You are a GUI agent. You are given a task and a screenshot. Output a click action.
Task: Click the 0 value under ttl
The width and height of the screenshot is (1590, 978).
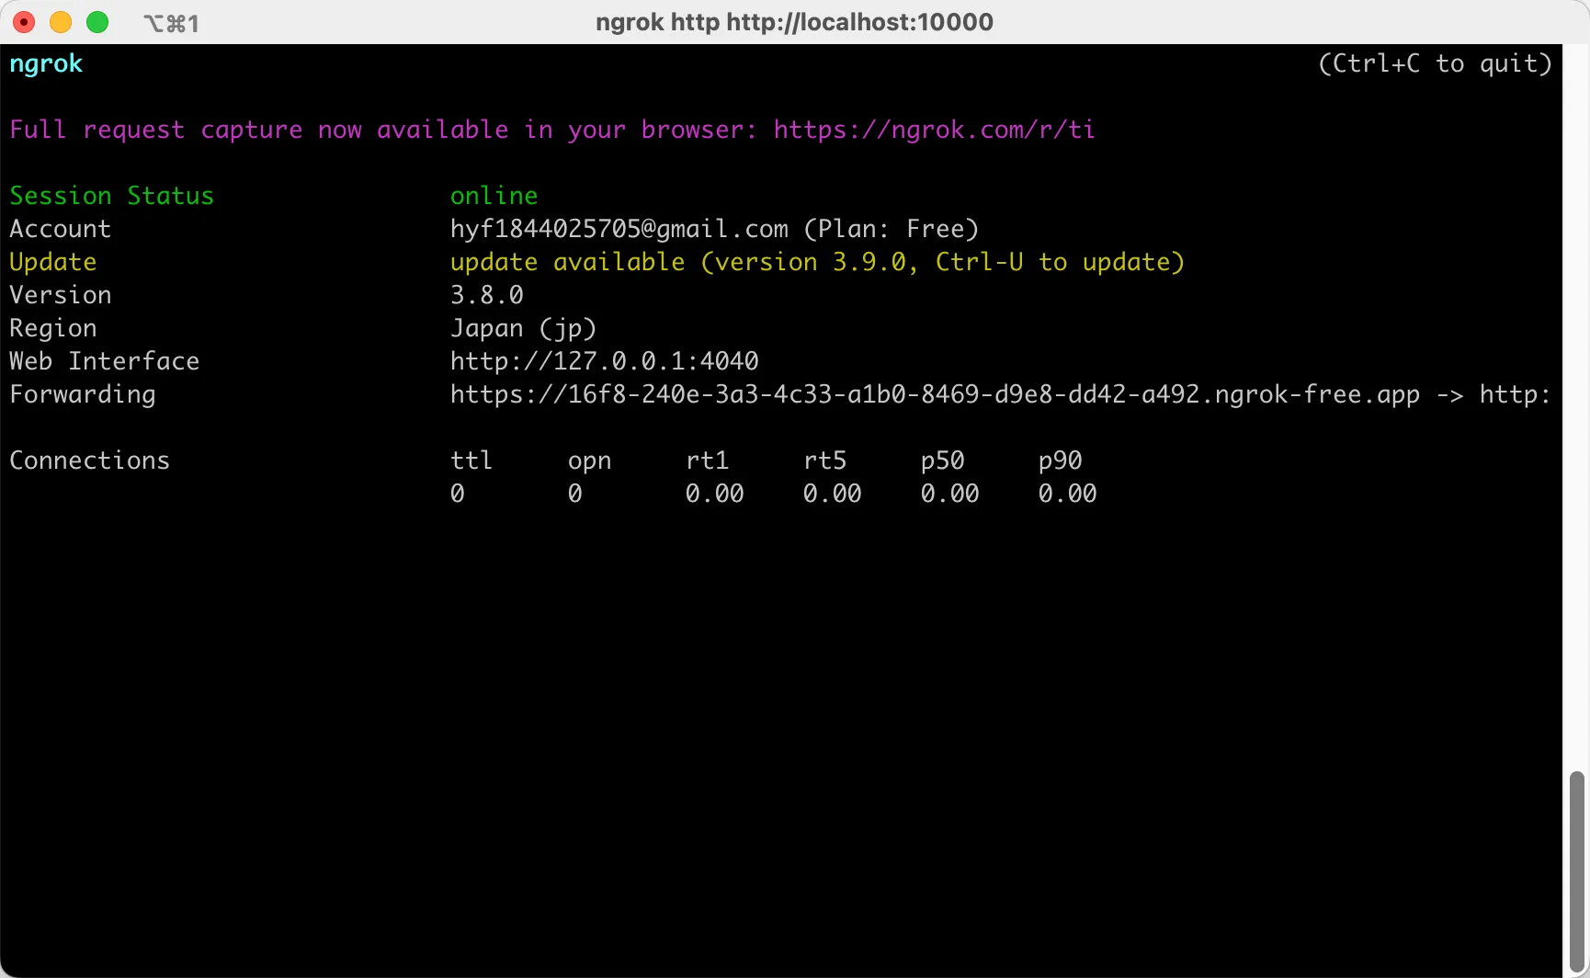pos(457,494)
